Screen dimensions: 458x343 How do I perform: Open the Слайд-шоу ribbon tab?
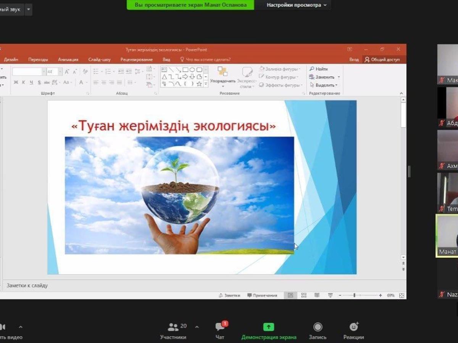99,59
